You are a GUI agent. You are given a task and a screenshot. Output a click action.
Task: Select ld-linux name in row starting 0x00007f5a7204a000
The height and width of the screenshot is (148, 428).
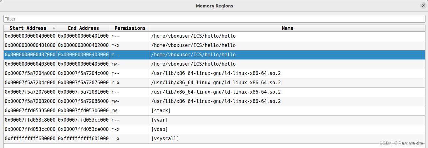pos(216,73)
